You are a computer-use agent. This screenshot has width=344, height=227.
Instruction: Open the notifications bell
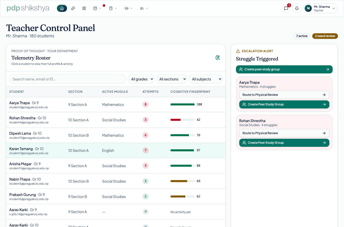tap(297, 8)
